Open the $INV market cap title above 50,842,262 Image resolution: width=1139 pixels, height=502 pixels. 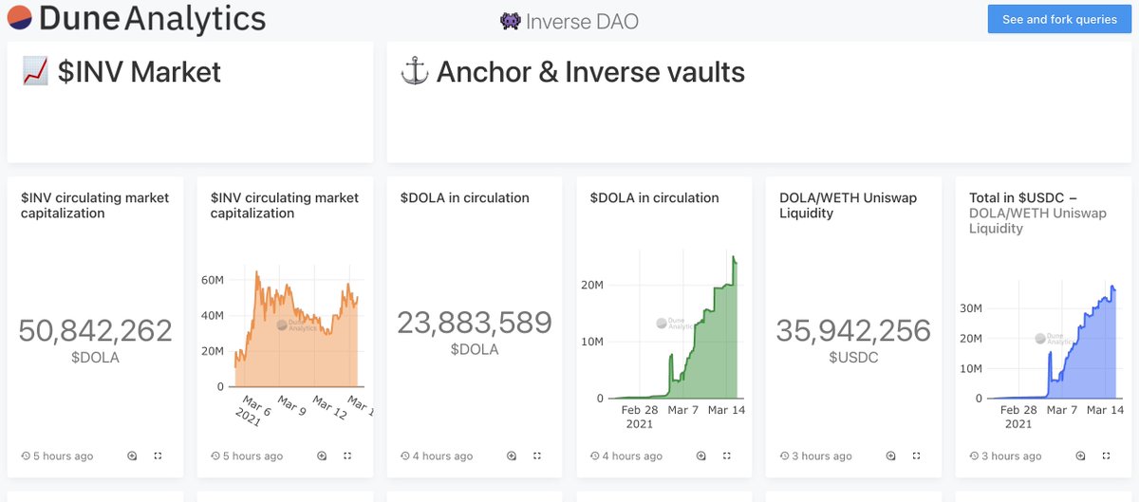click(x=95, y=206)
